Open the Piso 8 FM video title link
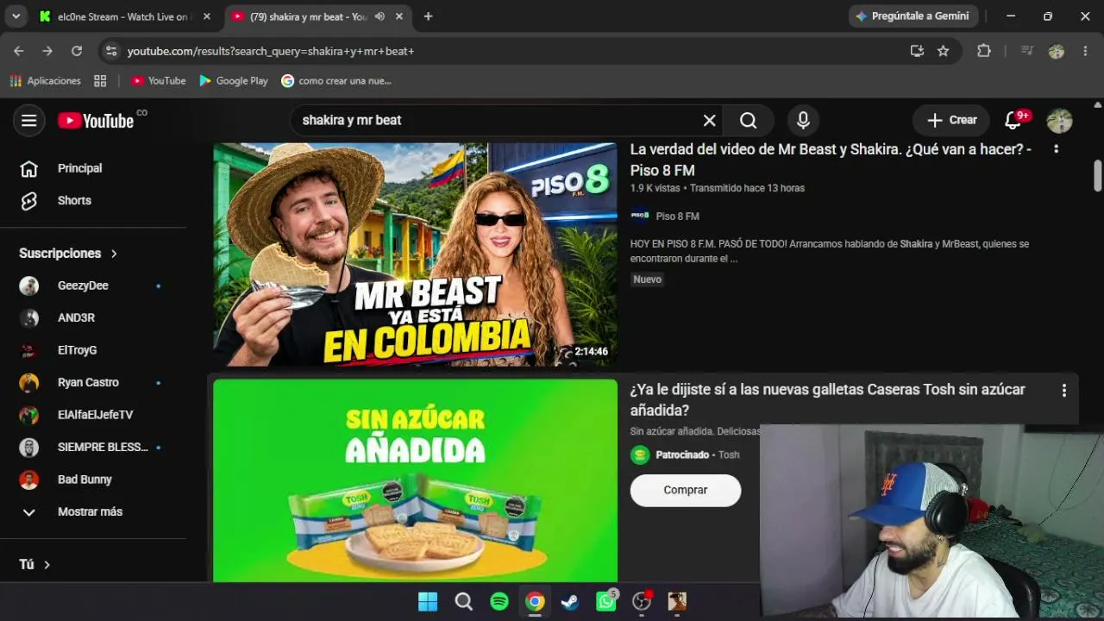This screenshot has width=1104, height=621. pos(831,160)
